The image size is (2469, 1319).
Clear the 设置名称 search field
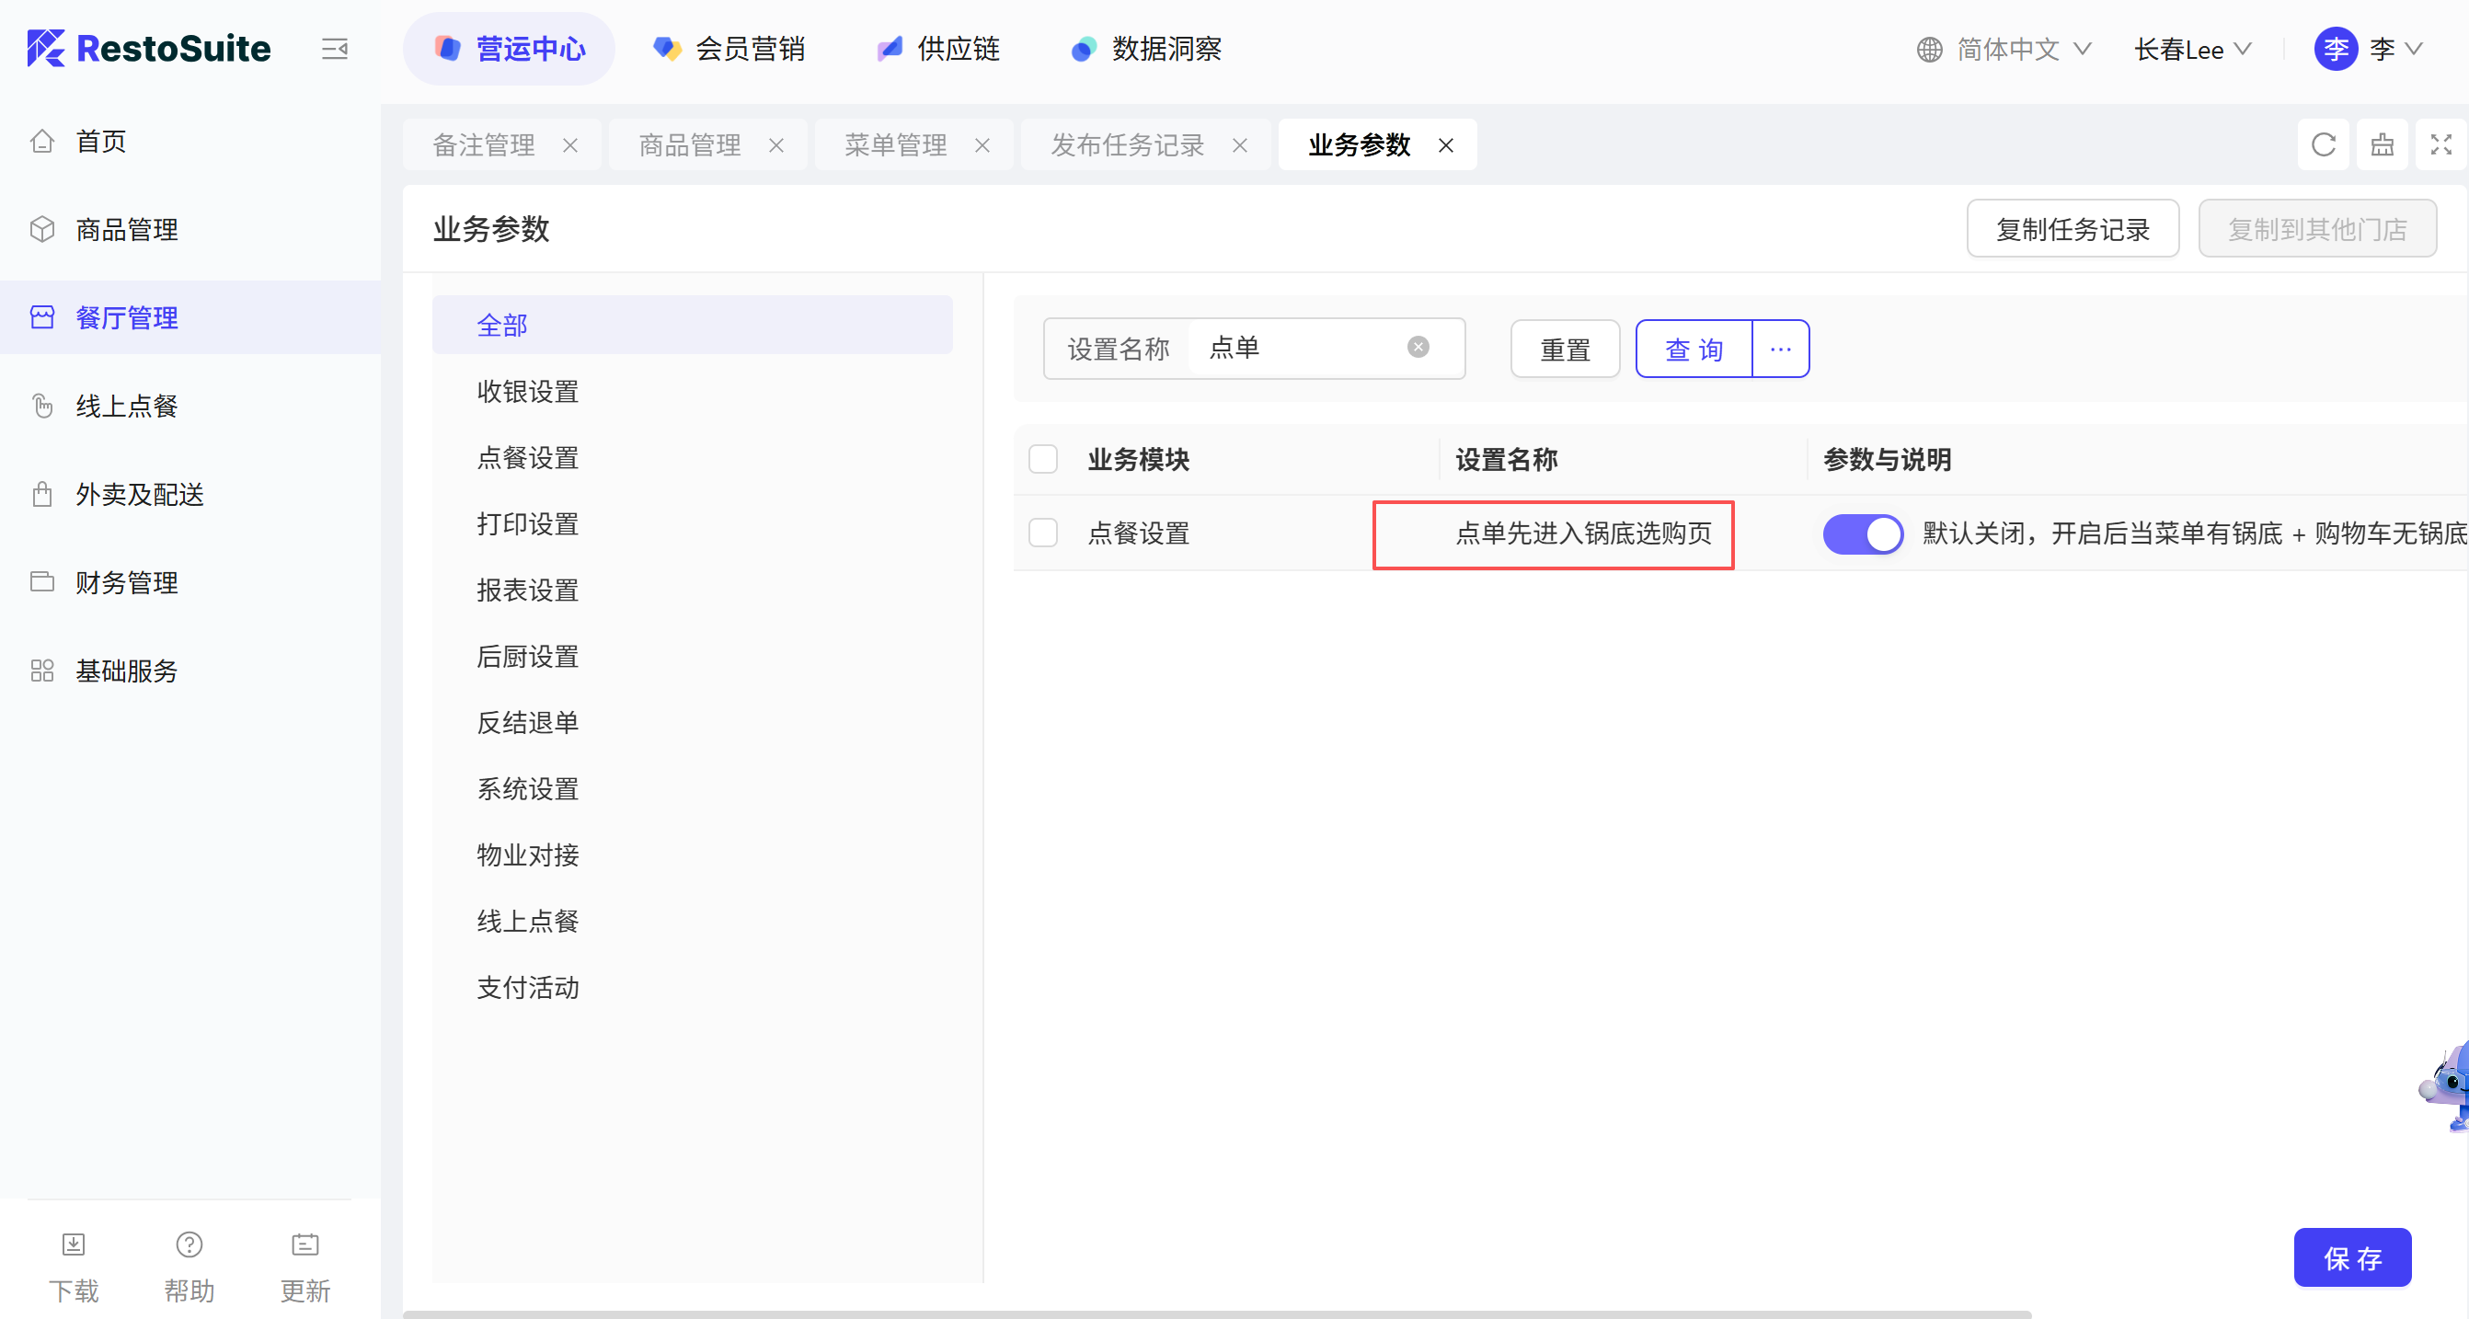coord(1418,347)
